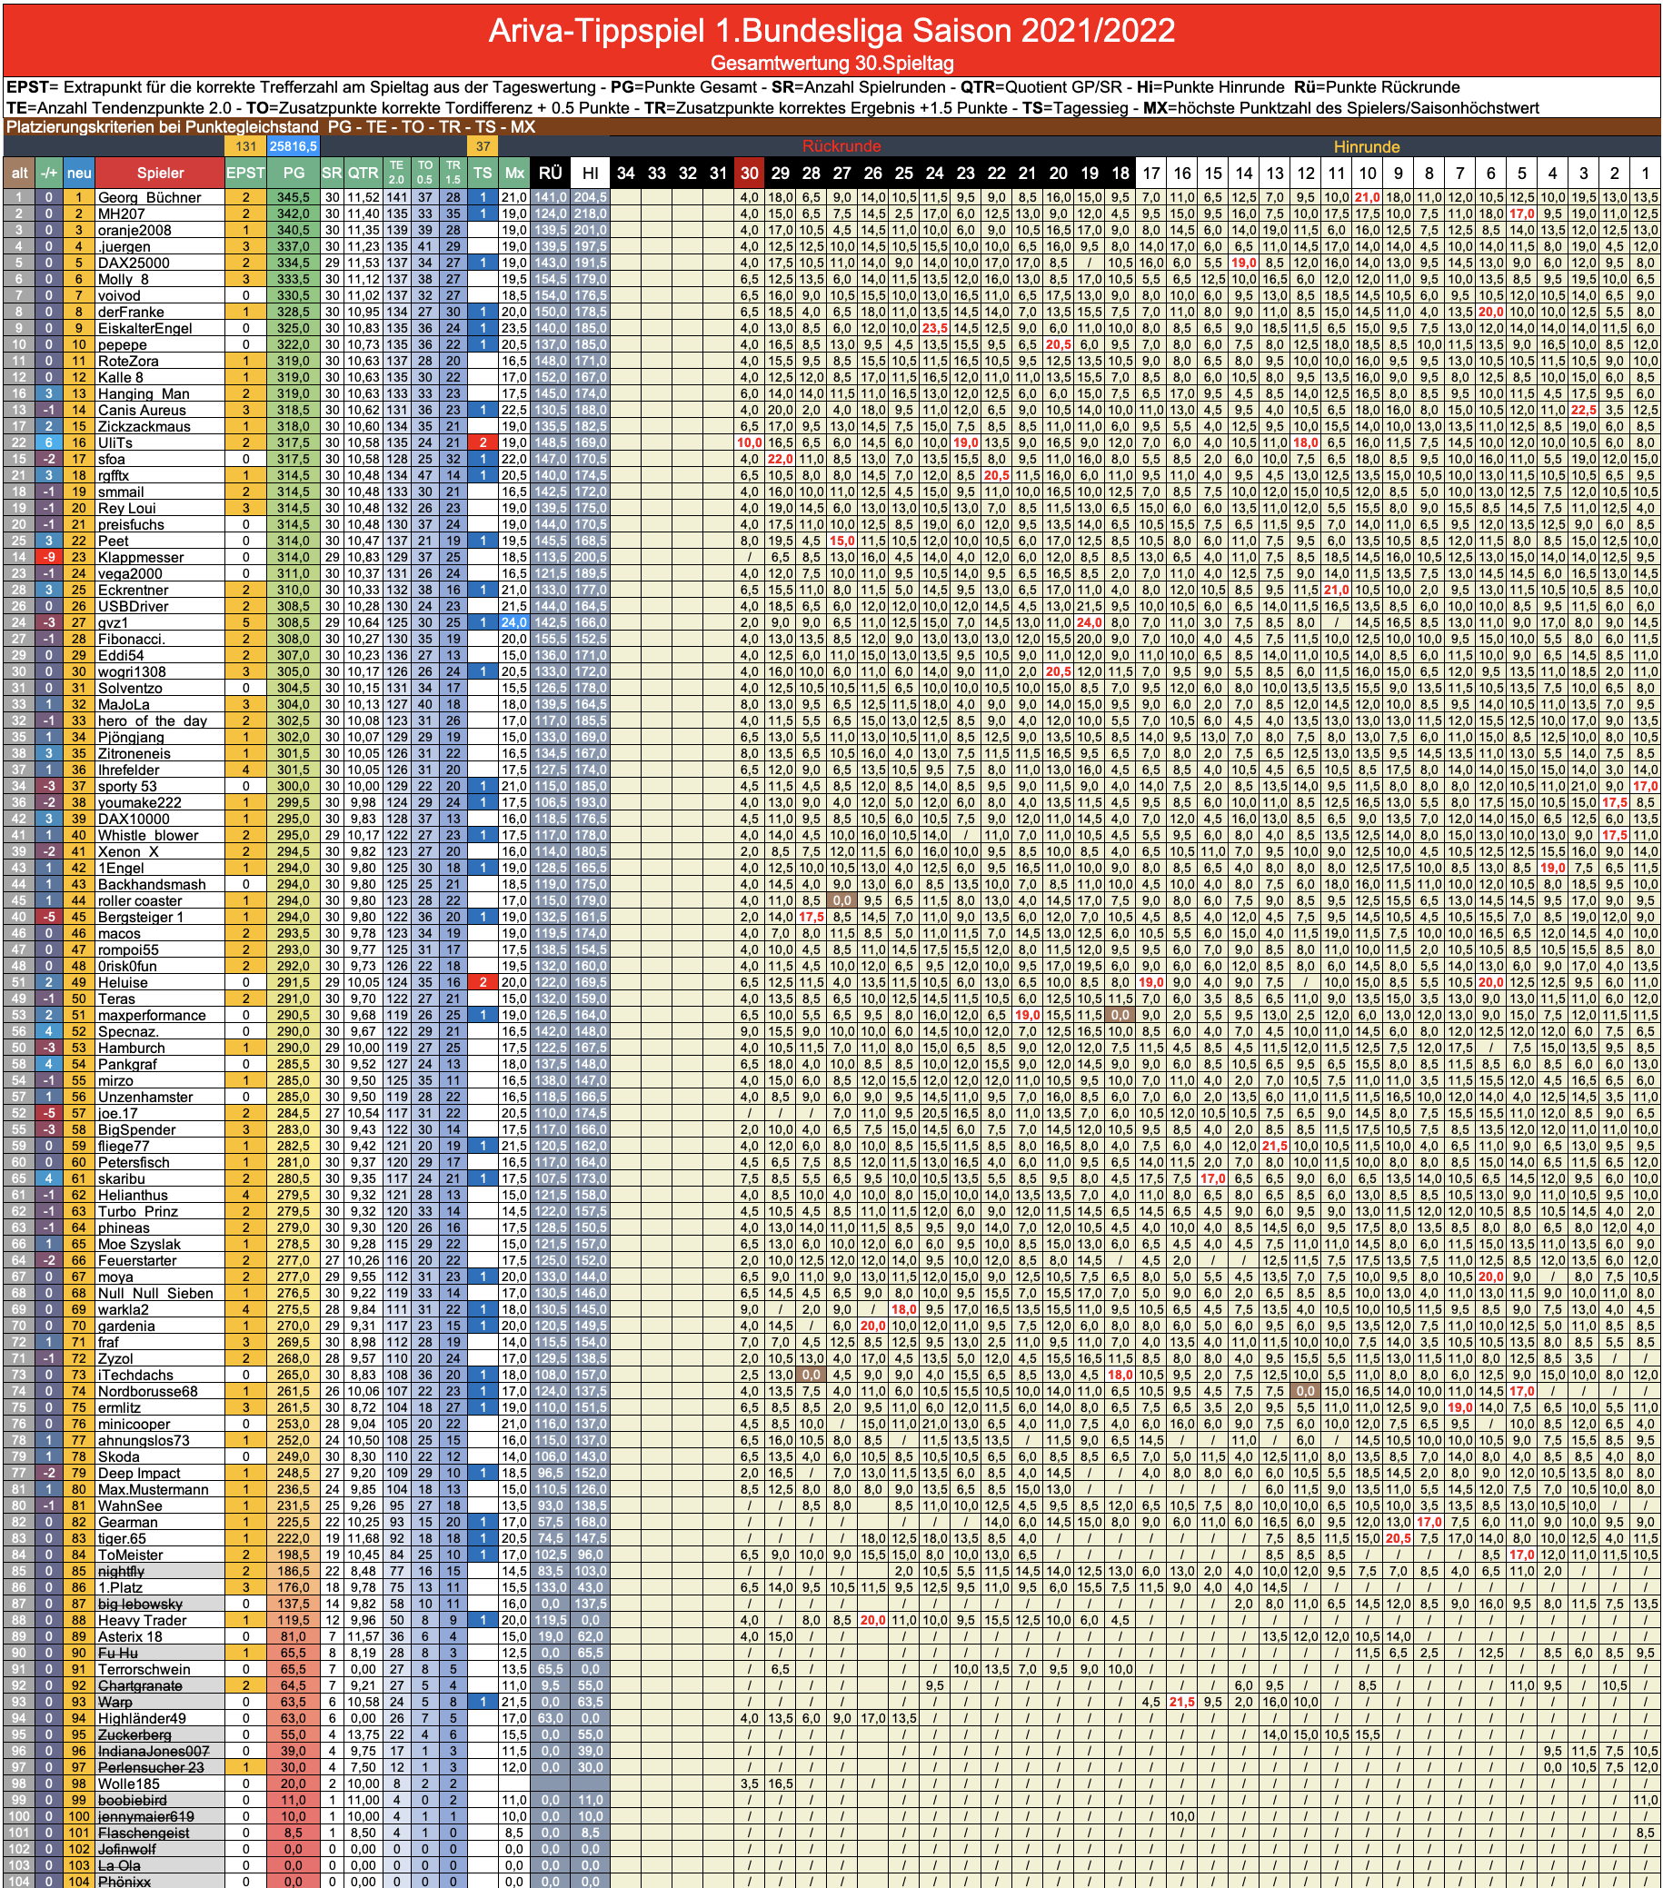Click the 131 EPST sum cell
The width and height of the screenshot is (1663, 1888).
245,146
